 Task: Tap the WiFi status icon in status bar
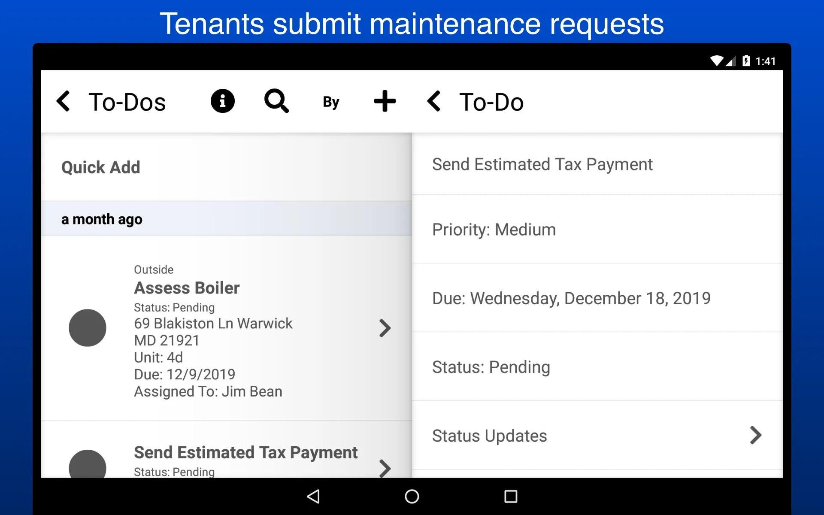point(708,59)
